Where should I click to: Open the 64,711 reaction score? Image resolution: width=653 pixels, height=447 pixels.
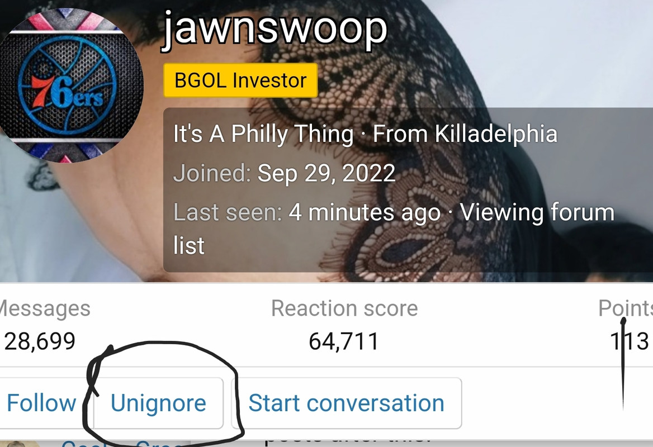pyautogui.click(x=344, y=341)
